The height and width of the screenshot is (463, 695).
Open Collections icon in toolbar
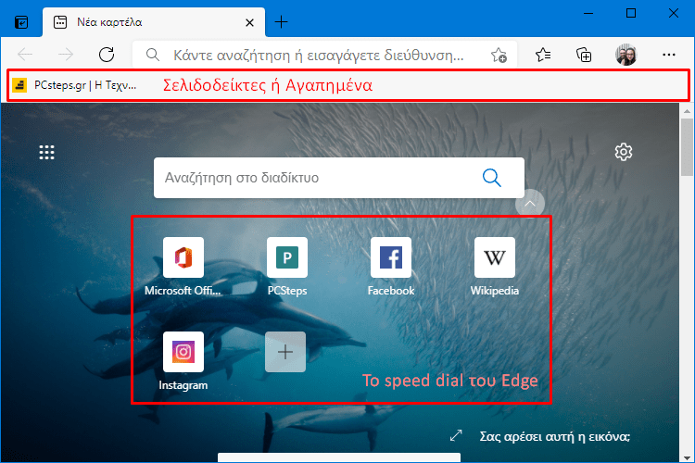584,55
